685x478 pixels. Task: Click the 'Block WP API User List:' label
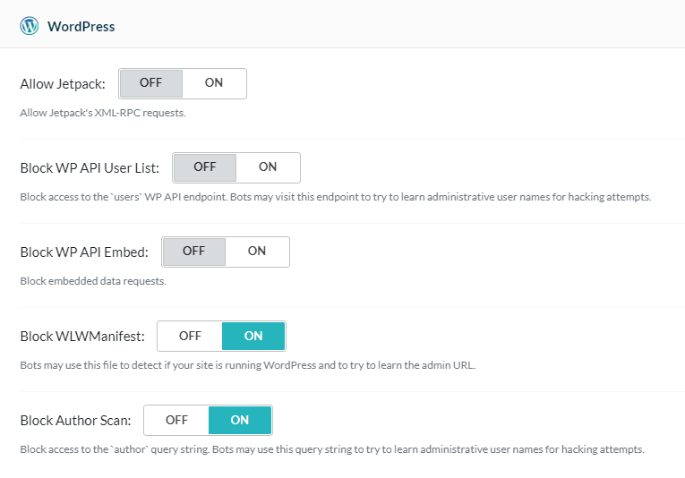point(90,168)
